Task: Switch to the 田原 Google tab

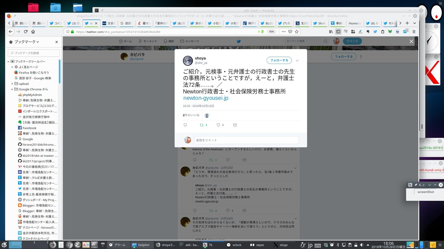Action: (x=126, y=23)
